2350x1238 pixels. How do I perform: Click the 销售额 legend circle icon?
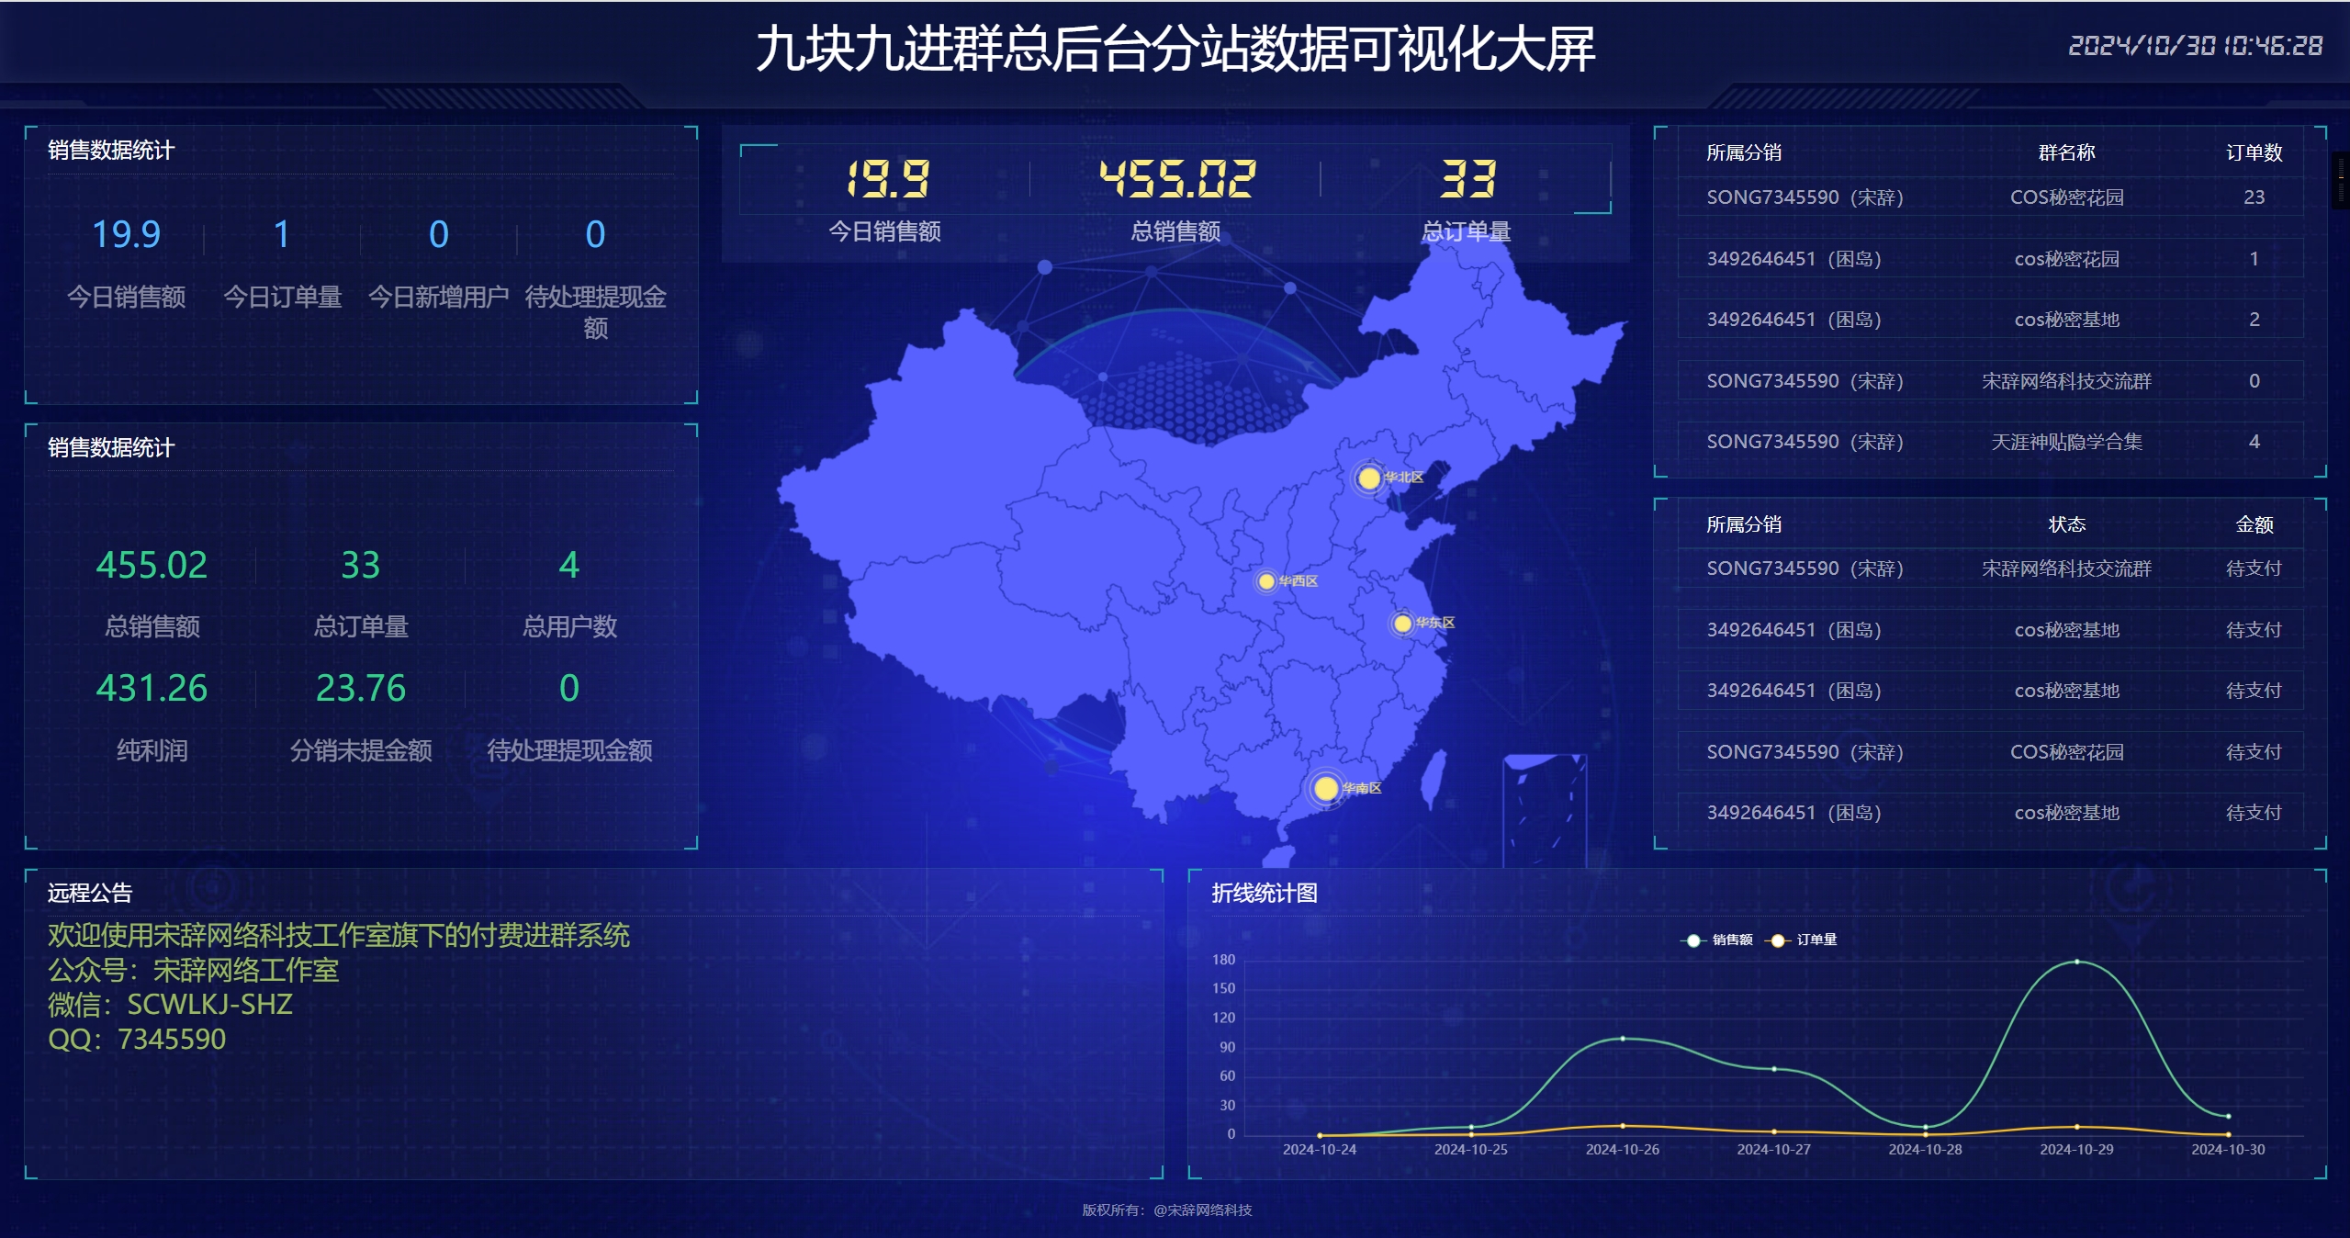(1692, 940)
